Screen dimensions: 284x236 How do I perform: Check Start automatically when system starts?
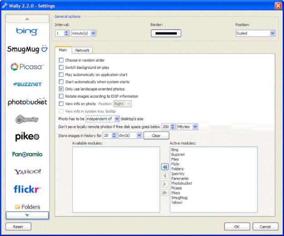[x=61, y=82]
